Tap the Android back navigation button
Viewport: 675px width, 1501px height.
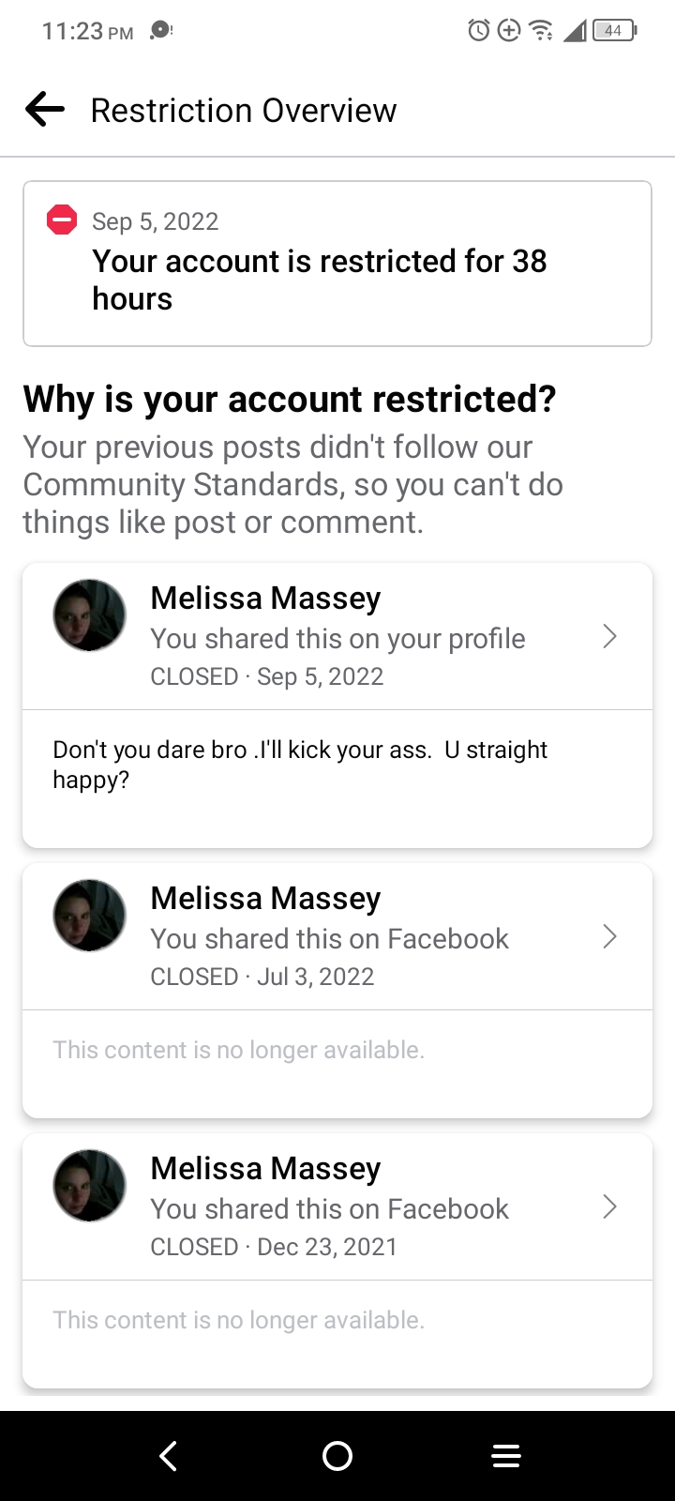point(169,1456)
